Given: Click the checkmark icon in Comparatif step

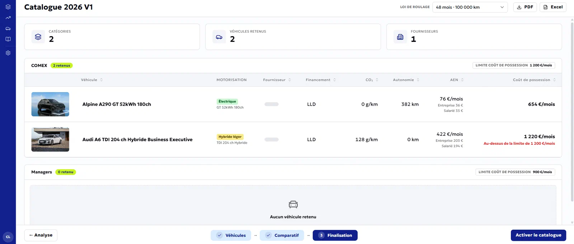Looking at the screenshot, I should tap(268, 235).
